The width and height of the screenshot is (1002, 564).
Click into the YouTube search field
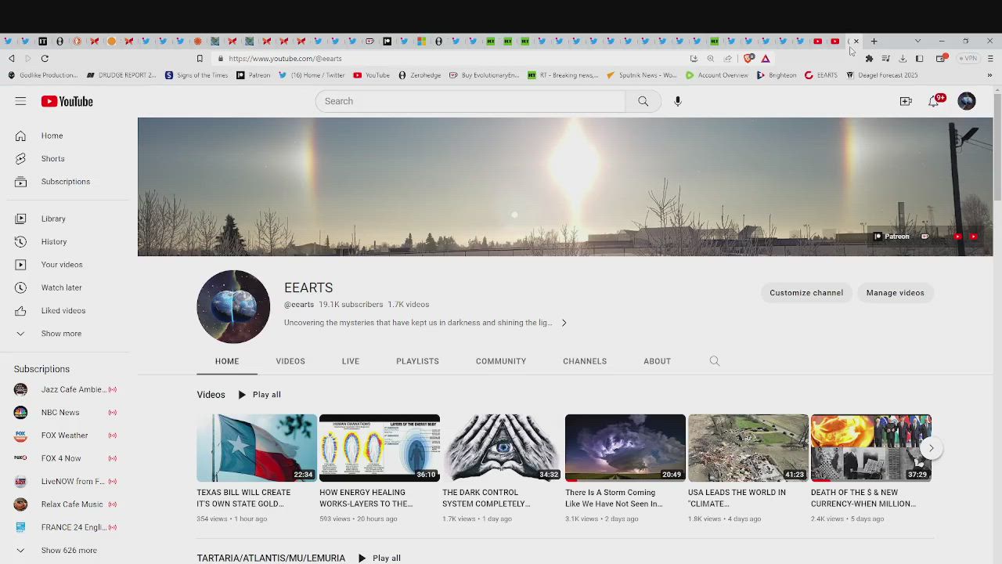(470, 101)
